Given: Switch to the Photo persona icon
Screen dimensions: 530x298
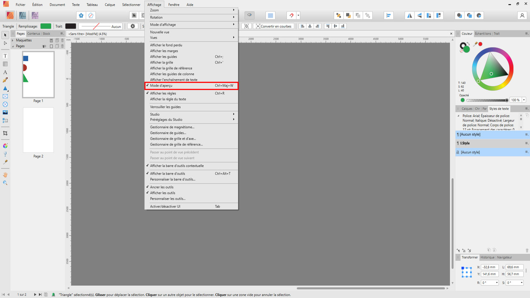Looking at the screenshot, I should coord(35,15).
